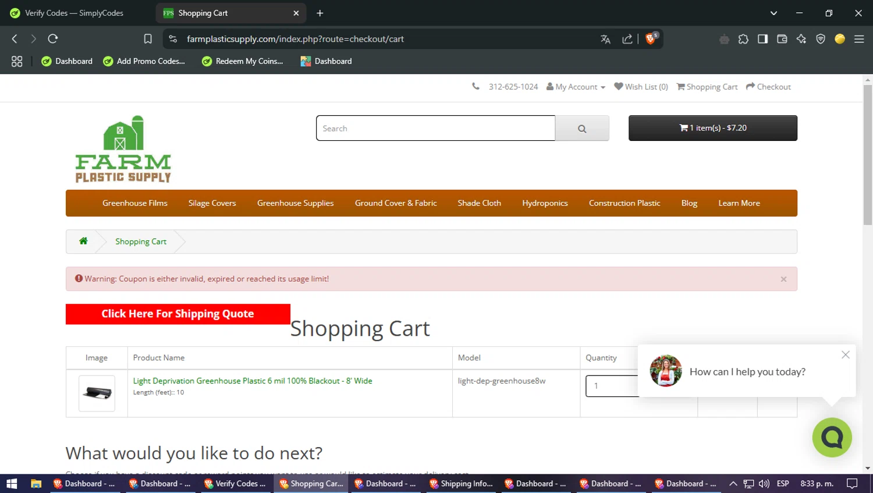Click the yellow coin extension icon

pos(840,39)
